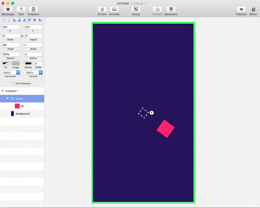
Task: Open the Animate panel
Action: pos(114,9)
